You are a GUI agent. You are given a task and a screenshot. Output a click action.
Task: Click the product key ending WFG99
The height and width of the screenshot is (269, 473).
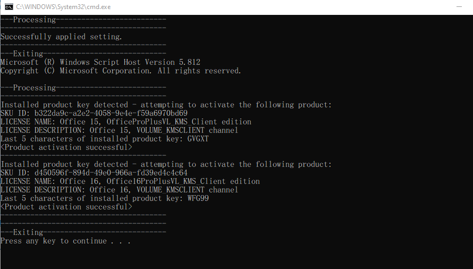(198, 198)
